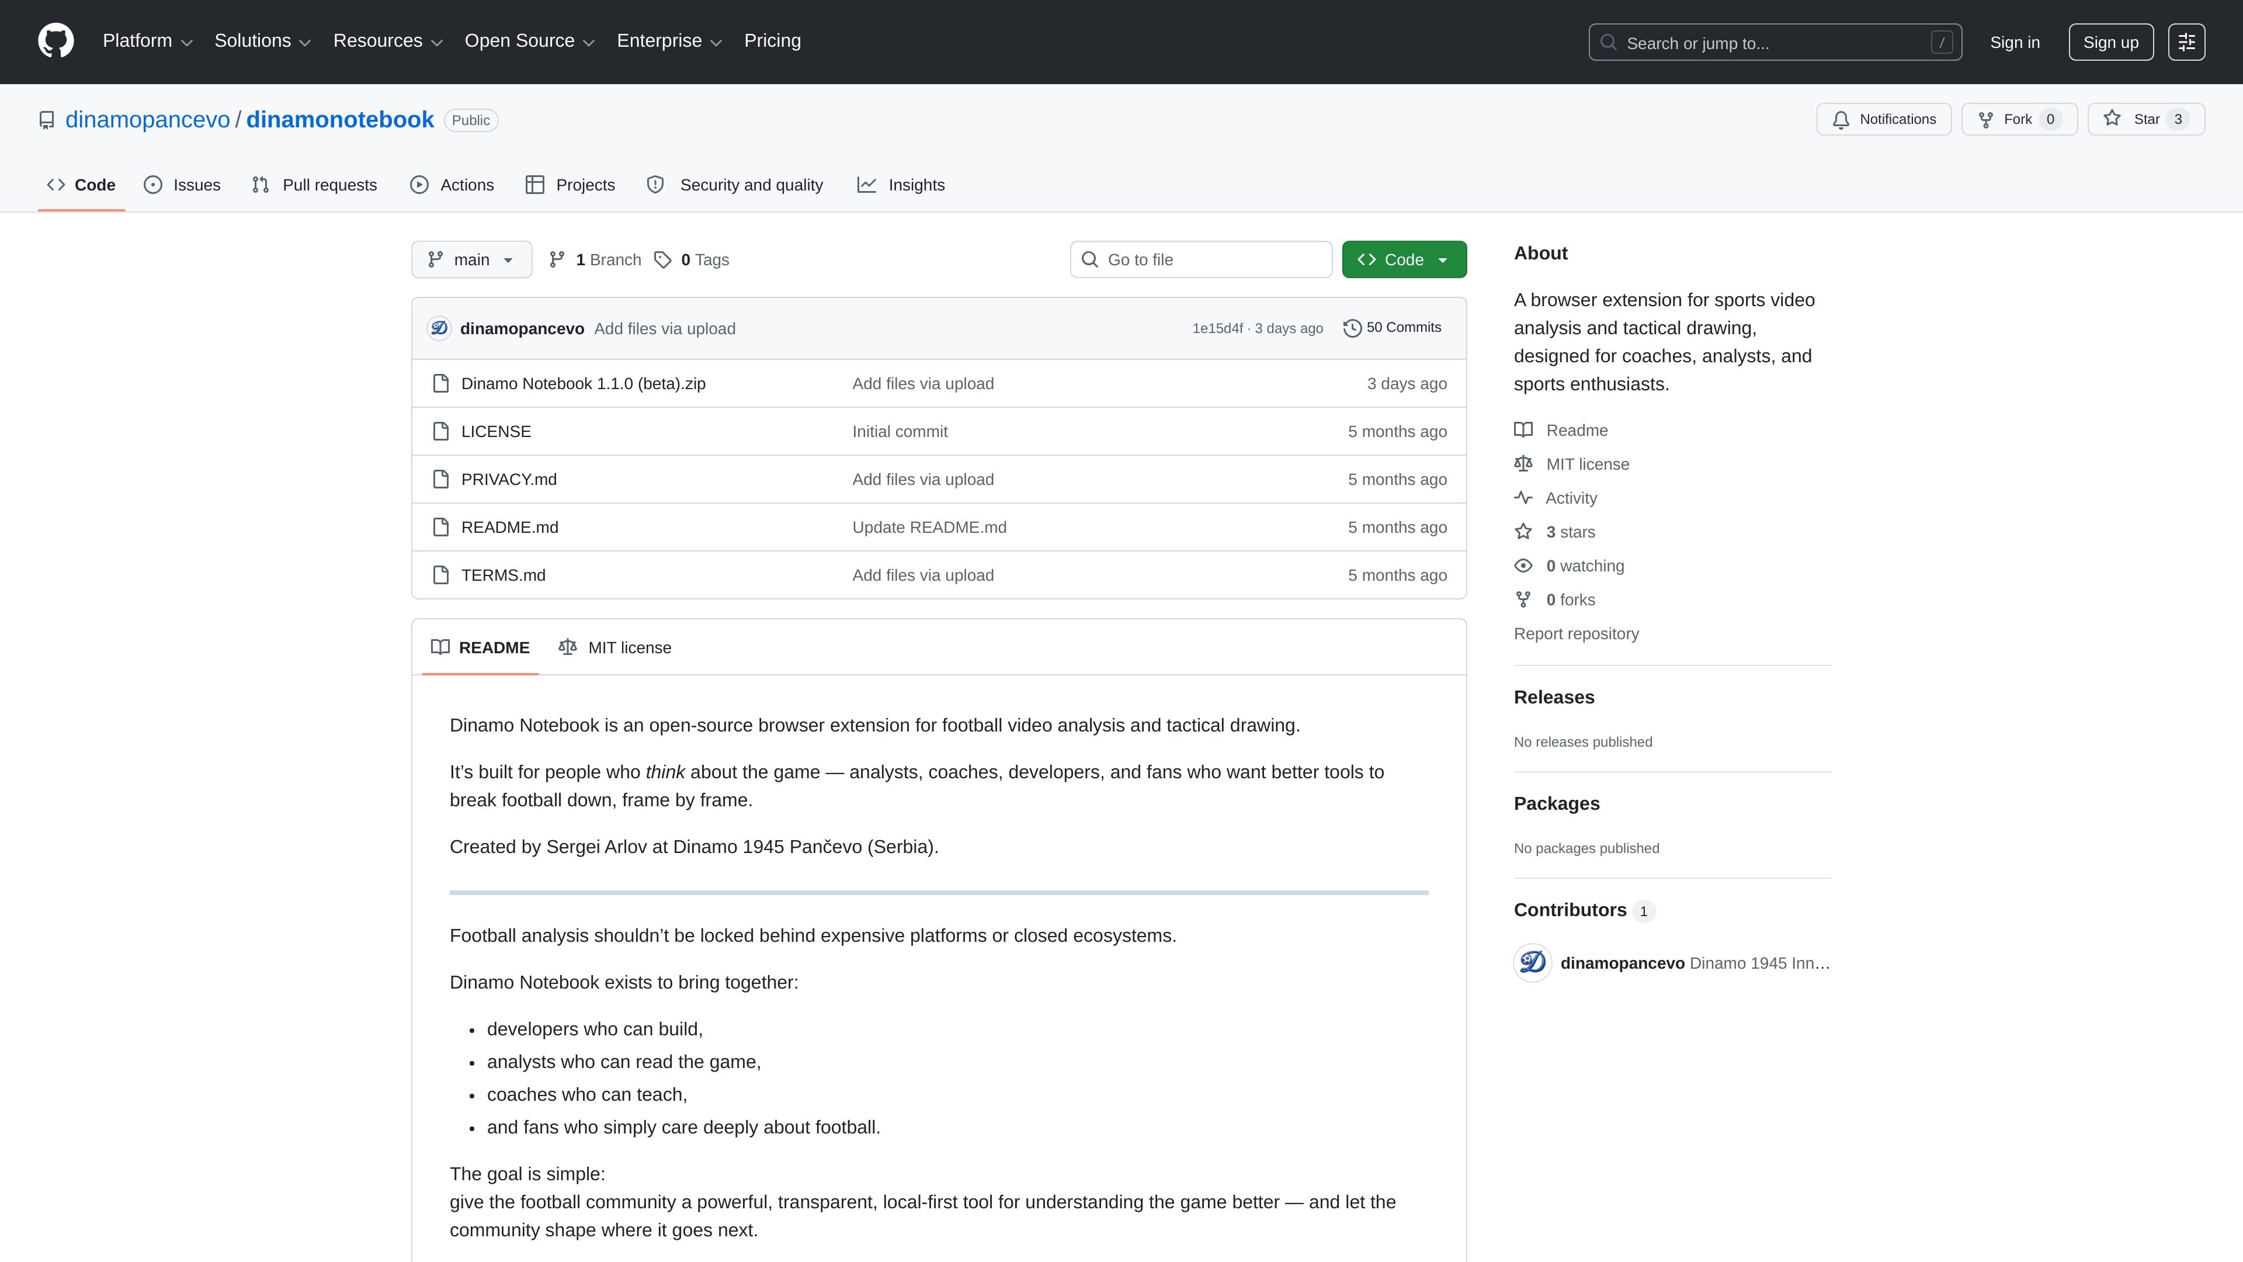Click the MIT license scale icon in About
The image size is (2243, 1262).
tap(1523, 464)
